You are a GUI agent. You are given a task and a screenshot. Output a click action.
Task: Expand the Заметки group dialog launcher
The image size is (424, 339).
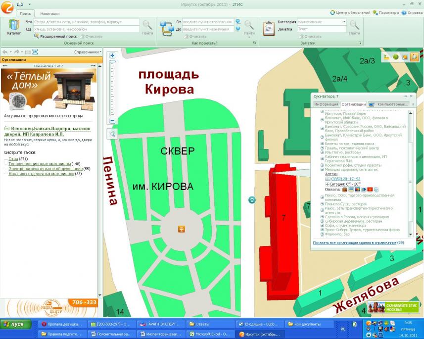click(x=360, y=43)
